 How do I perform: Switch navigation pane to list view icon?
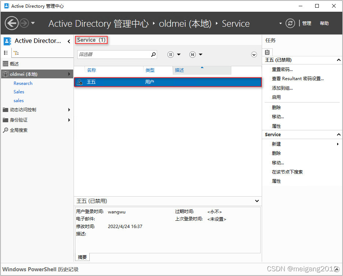point(6,53)
